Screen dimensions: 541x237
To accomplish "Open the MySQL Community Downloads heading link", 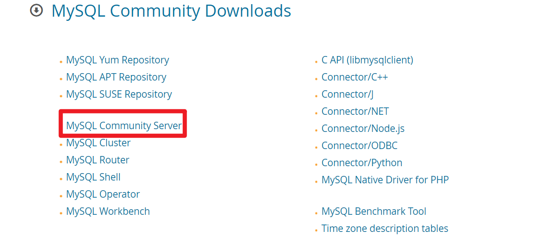I will tap(171, 11).
